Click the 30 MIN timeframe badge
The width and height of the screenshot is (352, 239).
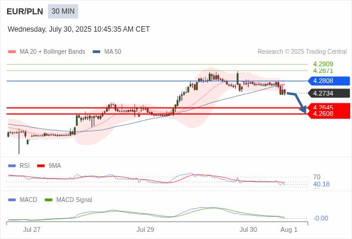click(63, 11)
